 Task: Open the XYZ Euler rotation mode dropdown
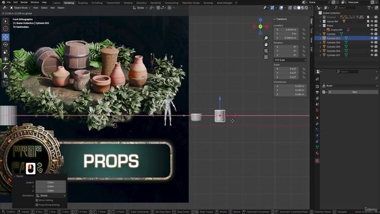[x=290, y=60]
